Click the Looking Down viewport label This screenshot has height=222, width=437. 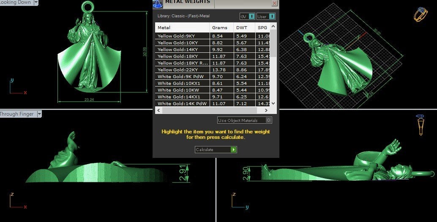[x=15, y=2]
